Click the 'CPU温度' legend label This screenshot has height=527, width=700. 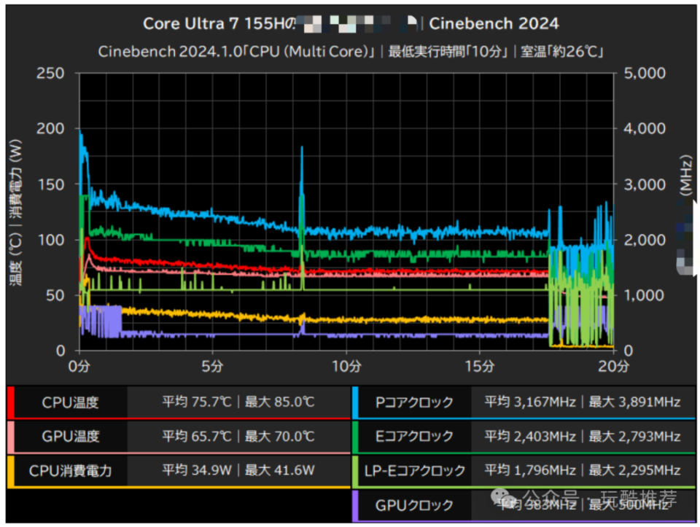71,402
